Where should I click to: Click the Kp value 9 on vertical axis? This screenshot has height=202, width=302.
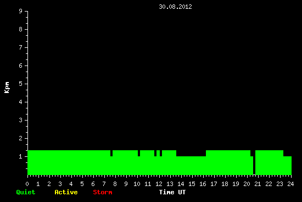(21, 11)
